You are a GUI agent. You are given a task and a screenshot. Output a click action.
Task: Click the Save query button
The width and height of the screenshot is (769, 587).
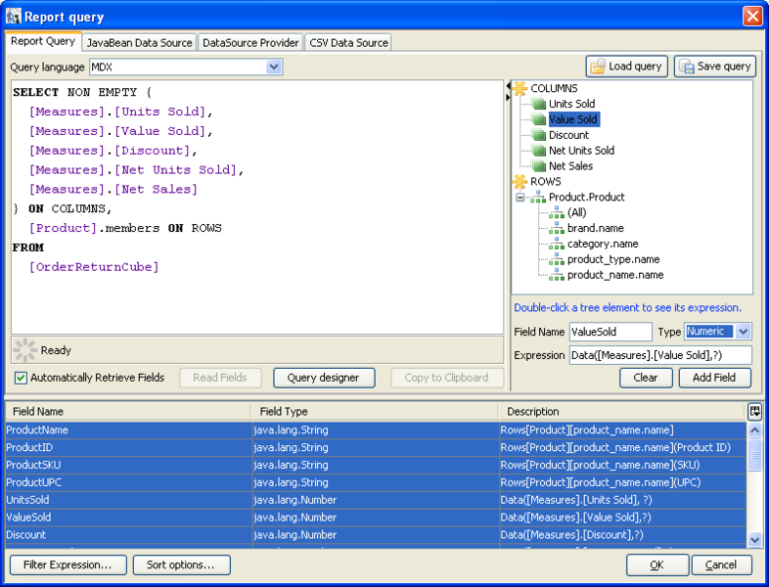[x=715, y=67]
